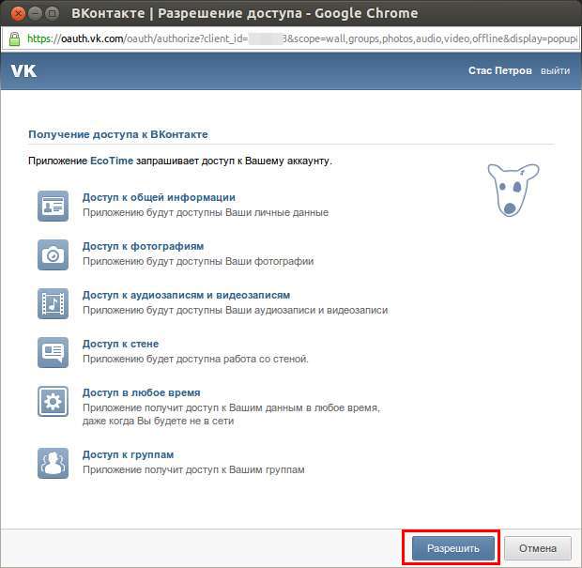This screenshot has width=582, height=568.
Task: Click the Доступ к общей информации heading
Action: coord(159,197)
